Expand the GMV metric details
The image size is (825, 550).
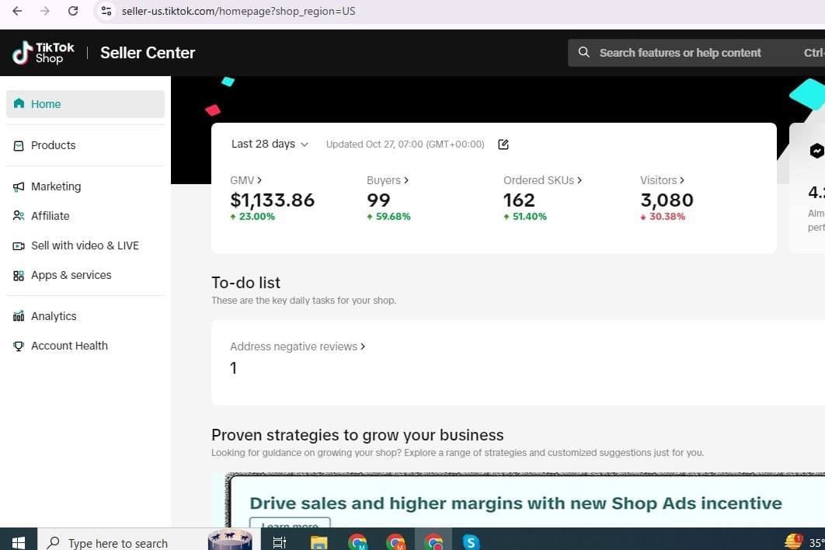pyautogui.click(x=245, y=180)
